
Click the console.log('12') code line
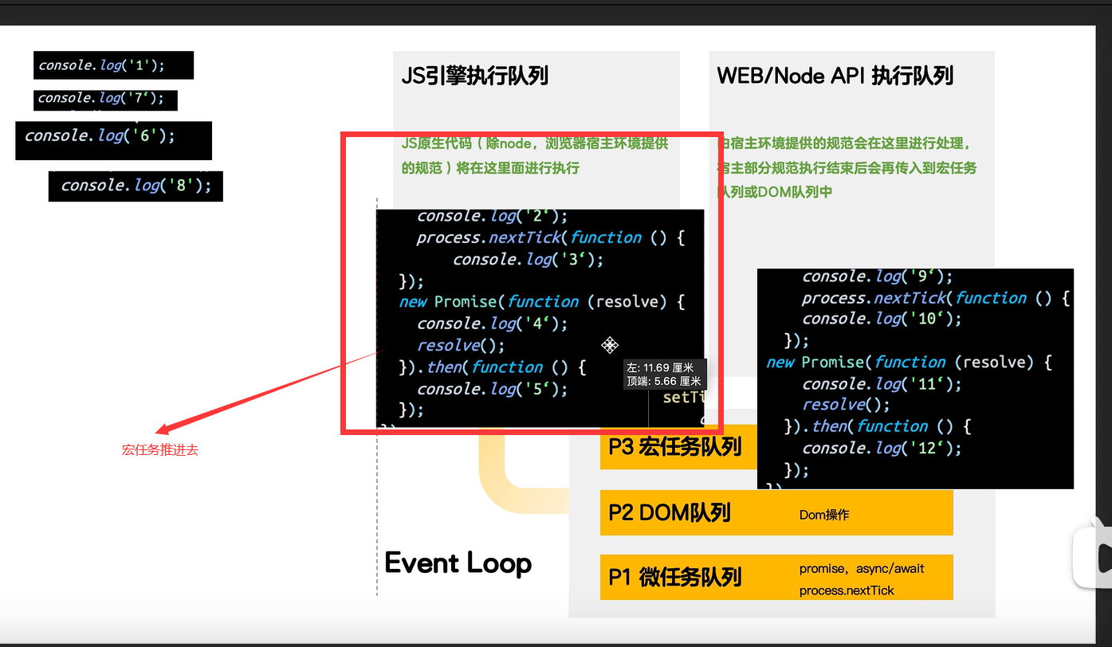(882, 448)
